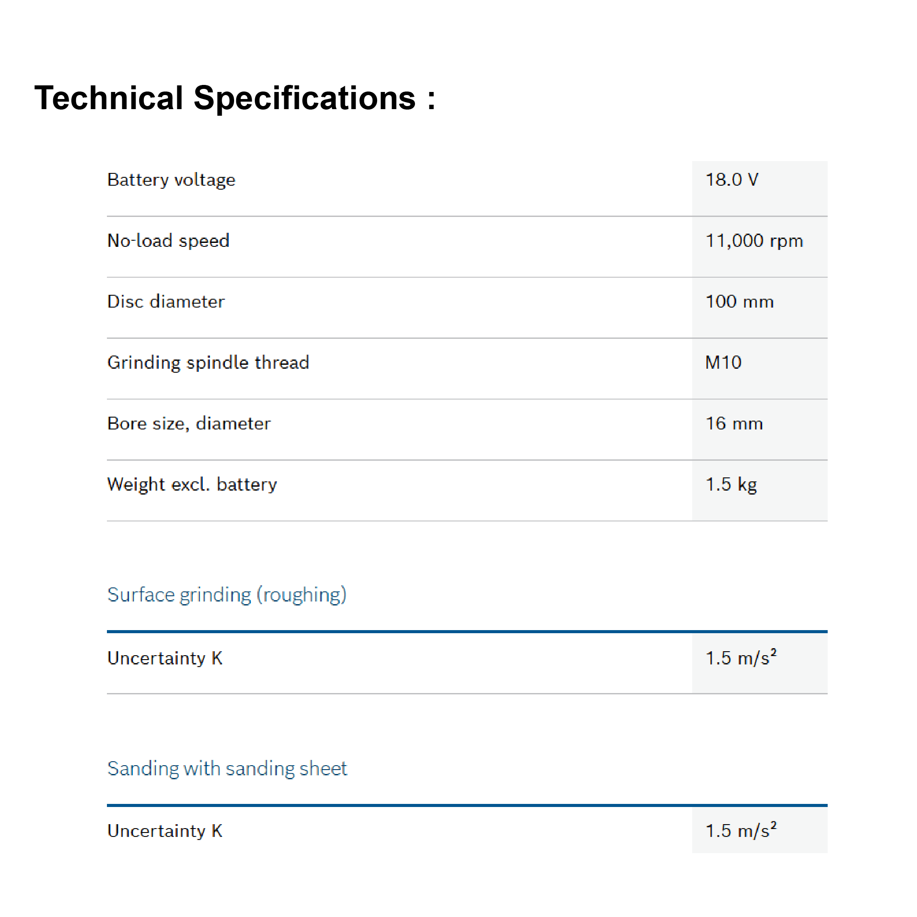The height and width of the screenshot is (917, 917).
Task: Click the M10 thread value
Action: tap(723, 363)
